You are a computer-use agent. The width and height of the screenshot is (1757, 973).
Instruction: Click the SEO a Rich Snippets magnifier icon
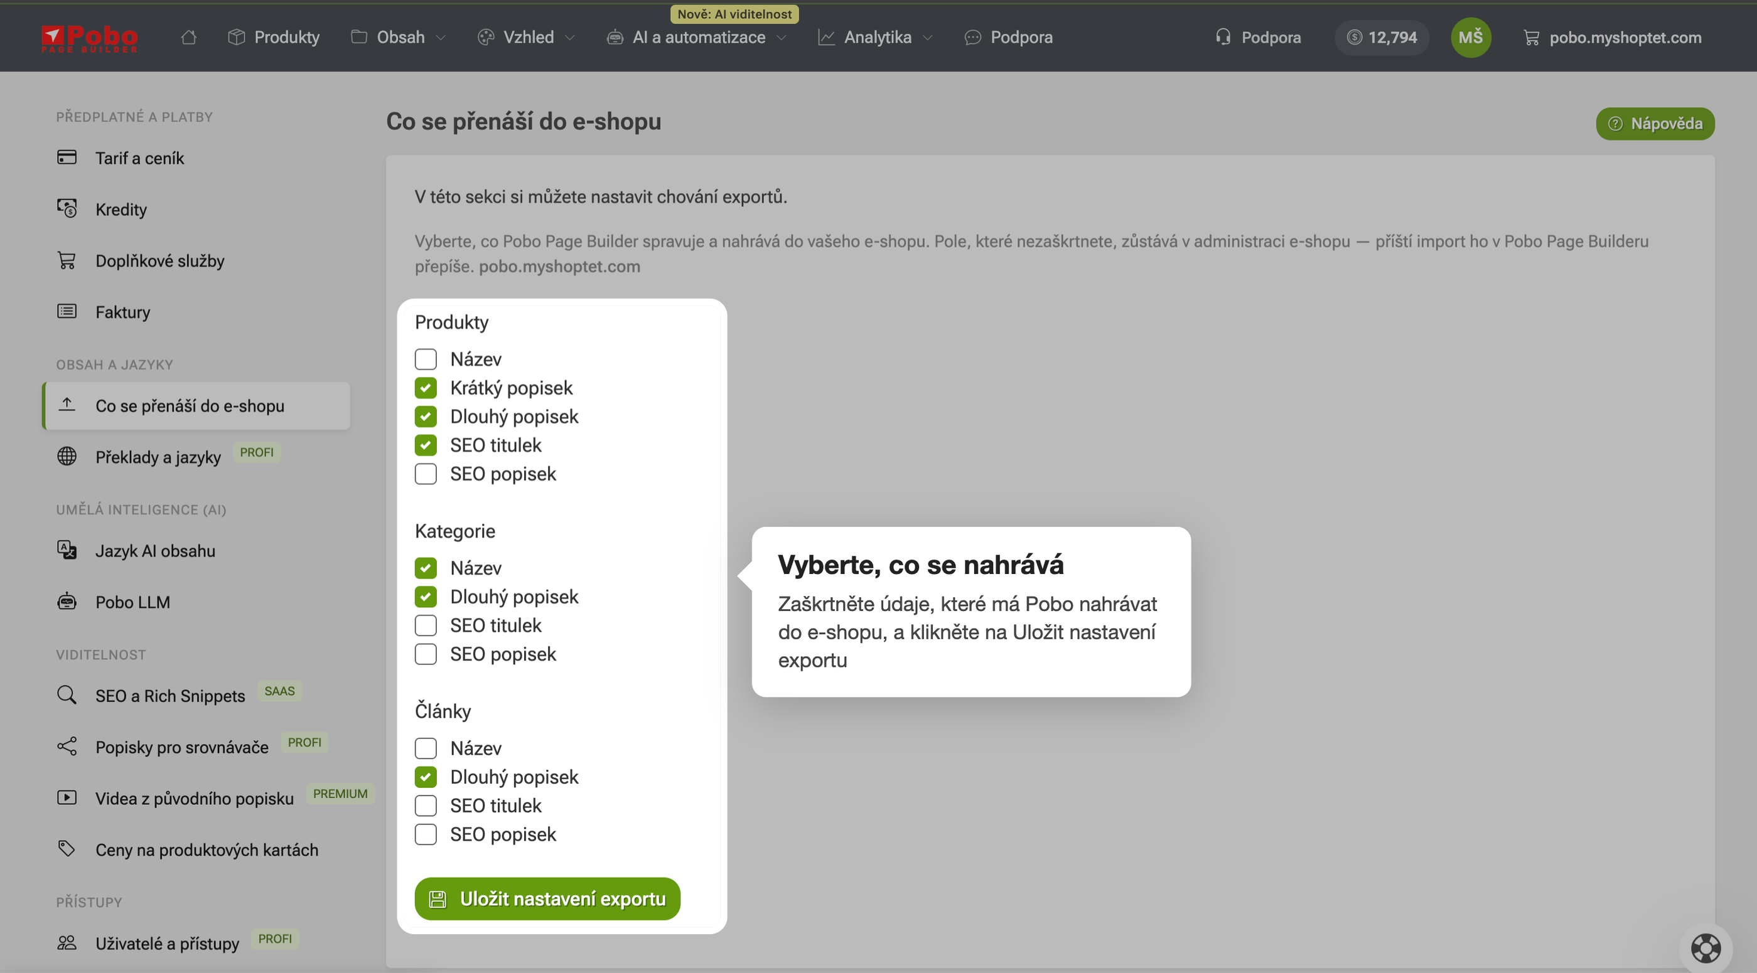pyautogui.click(x=67, y=695)
